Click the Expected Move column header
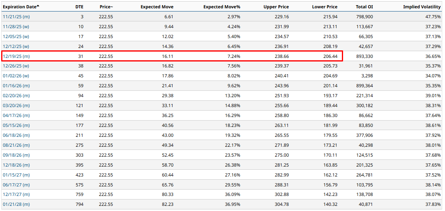The height and width of the screenshot is (211, 445). pyautogui.click(x=157, y=7)
